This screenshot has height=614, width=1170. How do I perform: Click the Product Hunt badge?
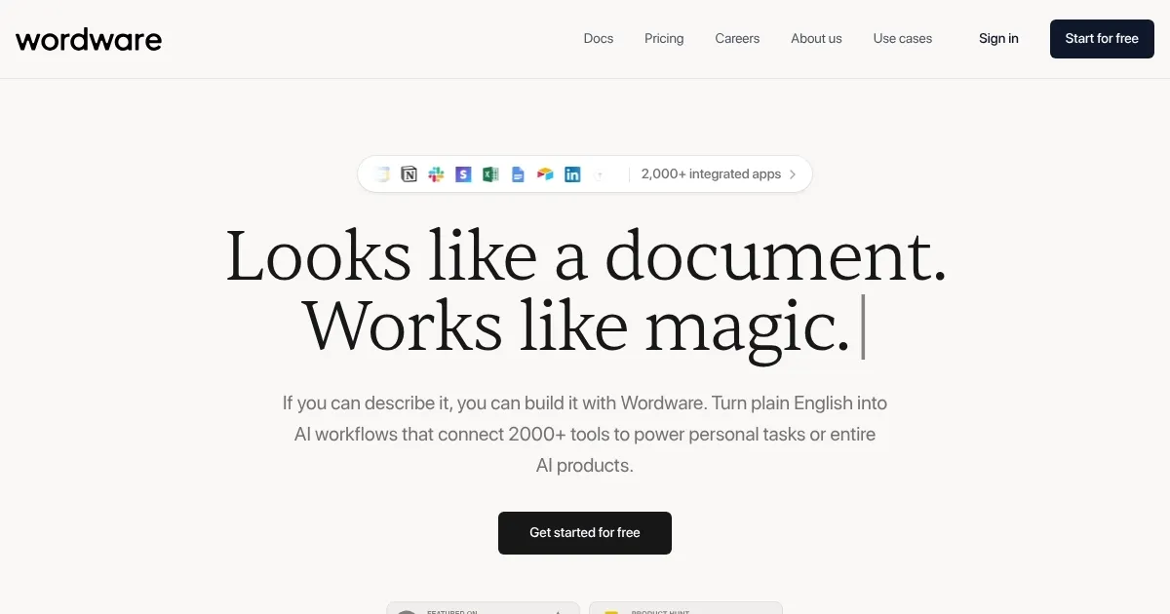[685, 608]
